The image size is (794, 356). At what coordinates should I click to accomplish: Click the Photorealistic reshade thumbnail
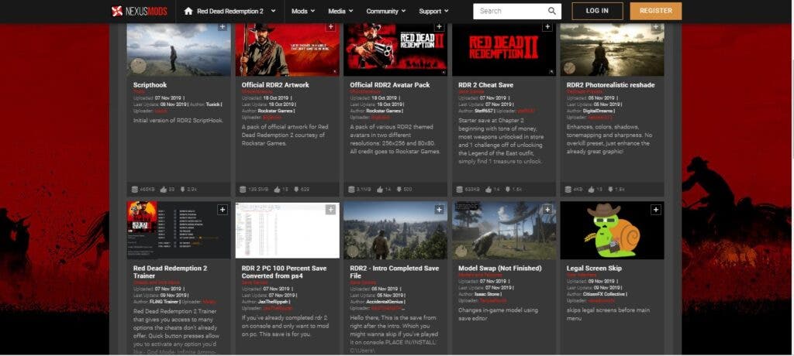point(613,50)
